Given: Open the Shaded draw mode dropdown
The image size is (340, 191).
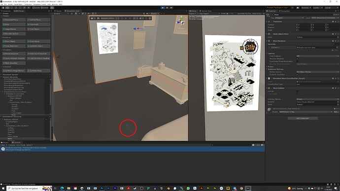Looking at the screenshot, I should point(61,13).
